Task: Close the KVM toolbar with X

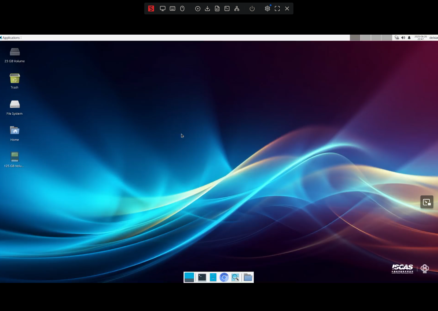Action: (287, 8)
